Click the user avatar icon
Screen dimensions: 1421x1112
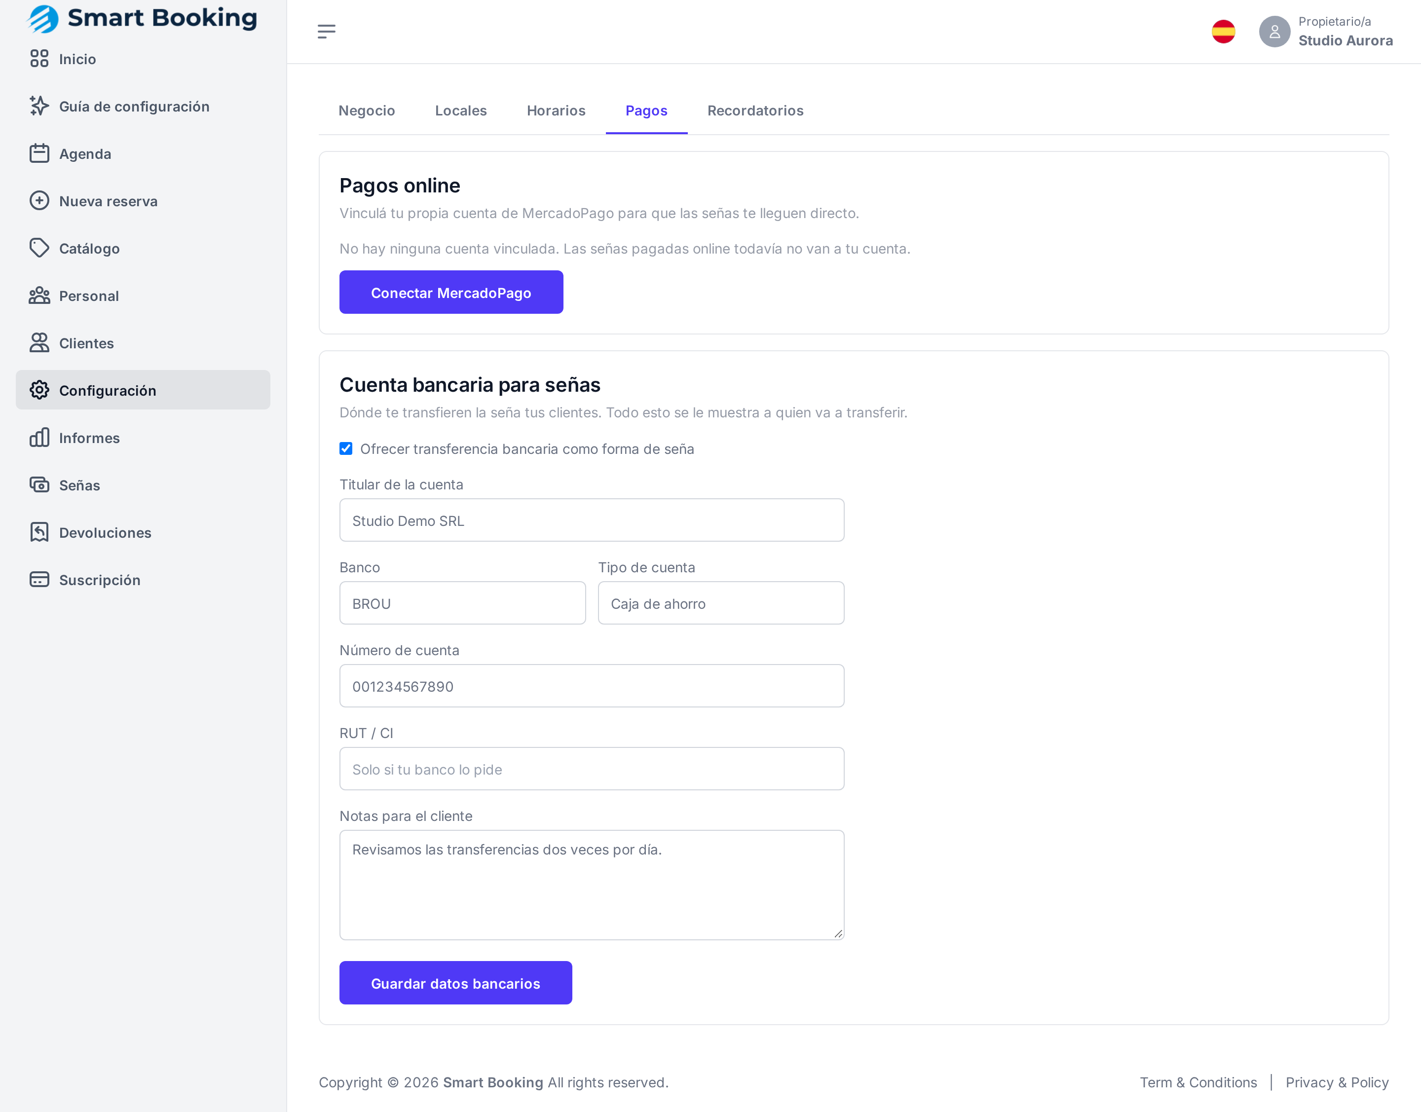pyautogui.click(x=1274, y=31)
